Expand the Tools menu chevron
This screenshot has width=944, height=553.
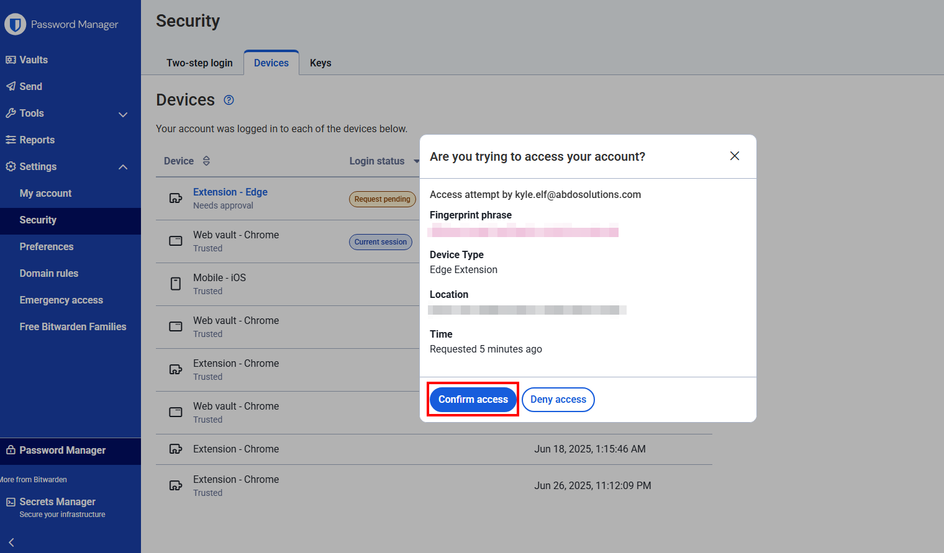[x=123, y=114]
